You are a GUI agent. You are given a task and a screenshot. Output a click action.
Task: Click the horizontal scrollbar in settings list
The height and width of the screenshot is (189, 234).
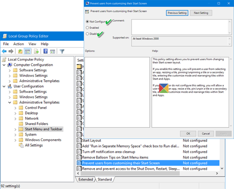tap(130, 173)
